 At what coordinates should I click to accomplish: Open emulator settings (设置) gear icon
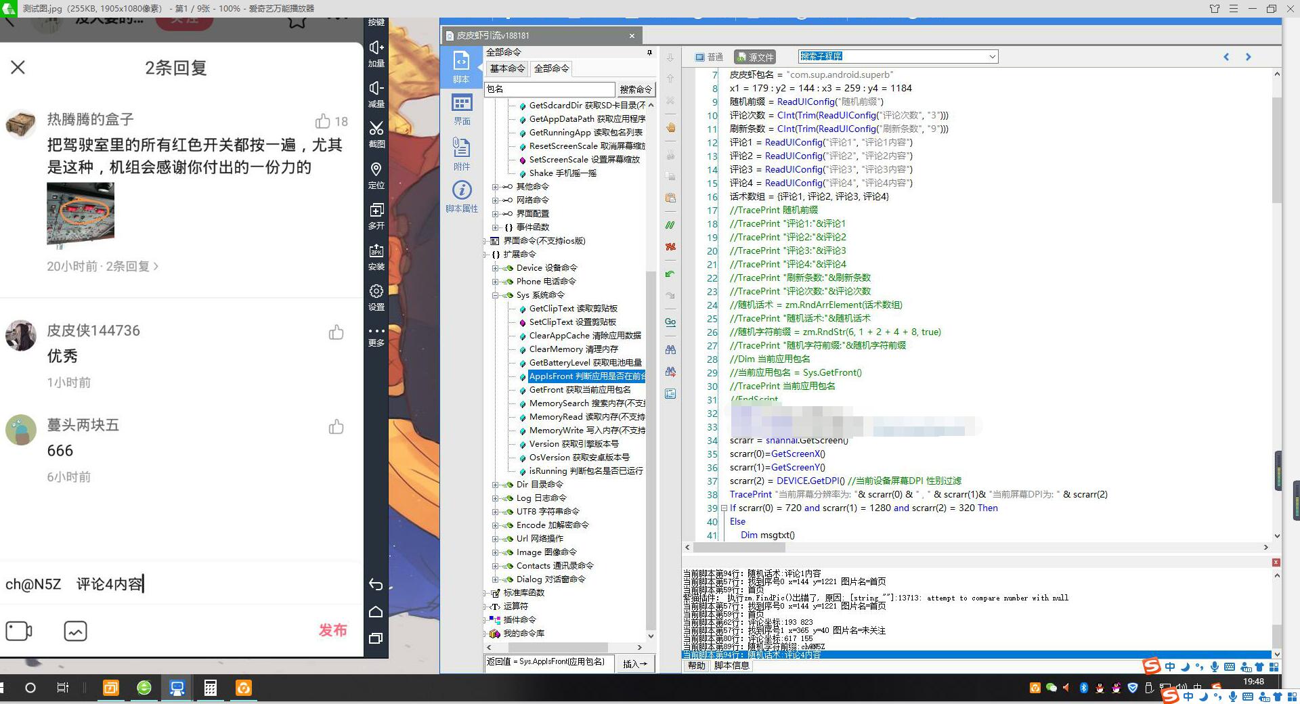click(x=376, y=292)
